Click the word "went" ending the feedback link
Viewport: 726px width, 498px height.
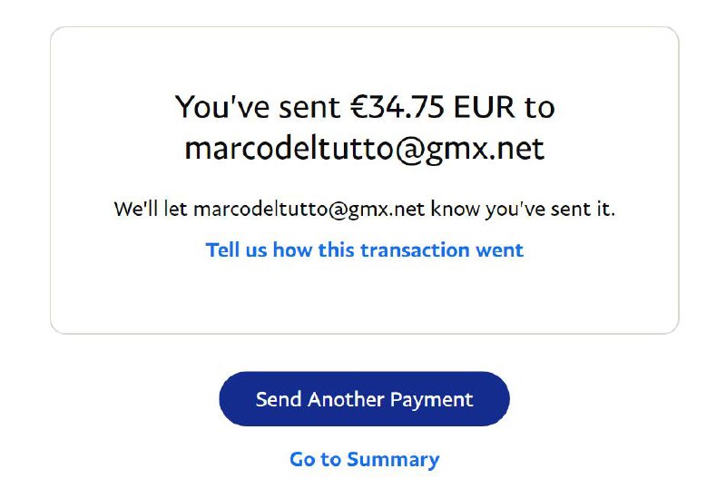click(x=500, y=249)
